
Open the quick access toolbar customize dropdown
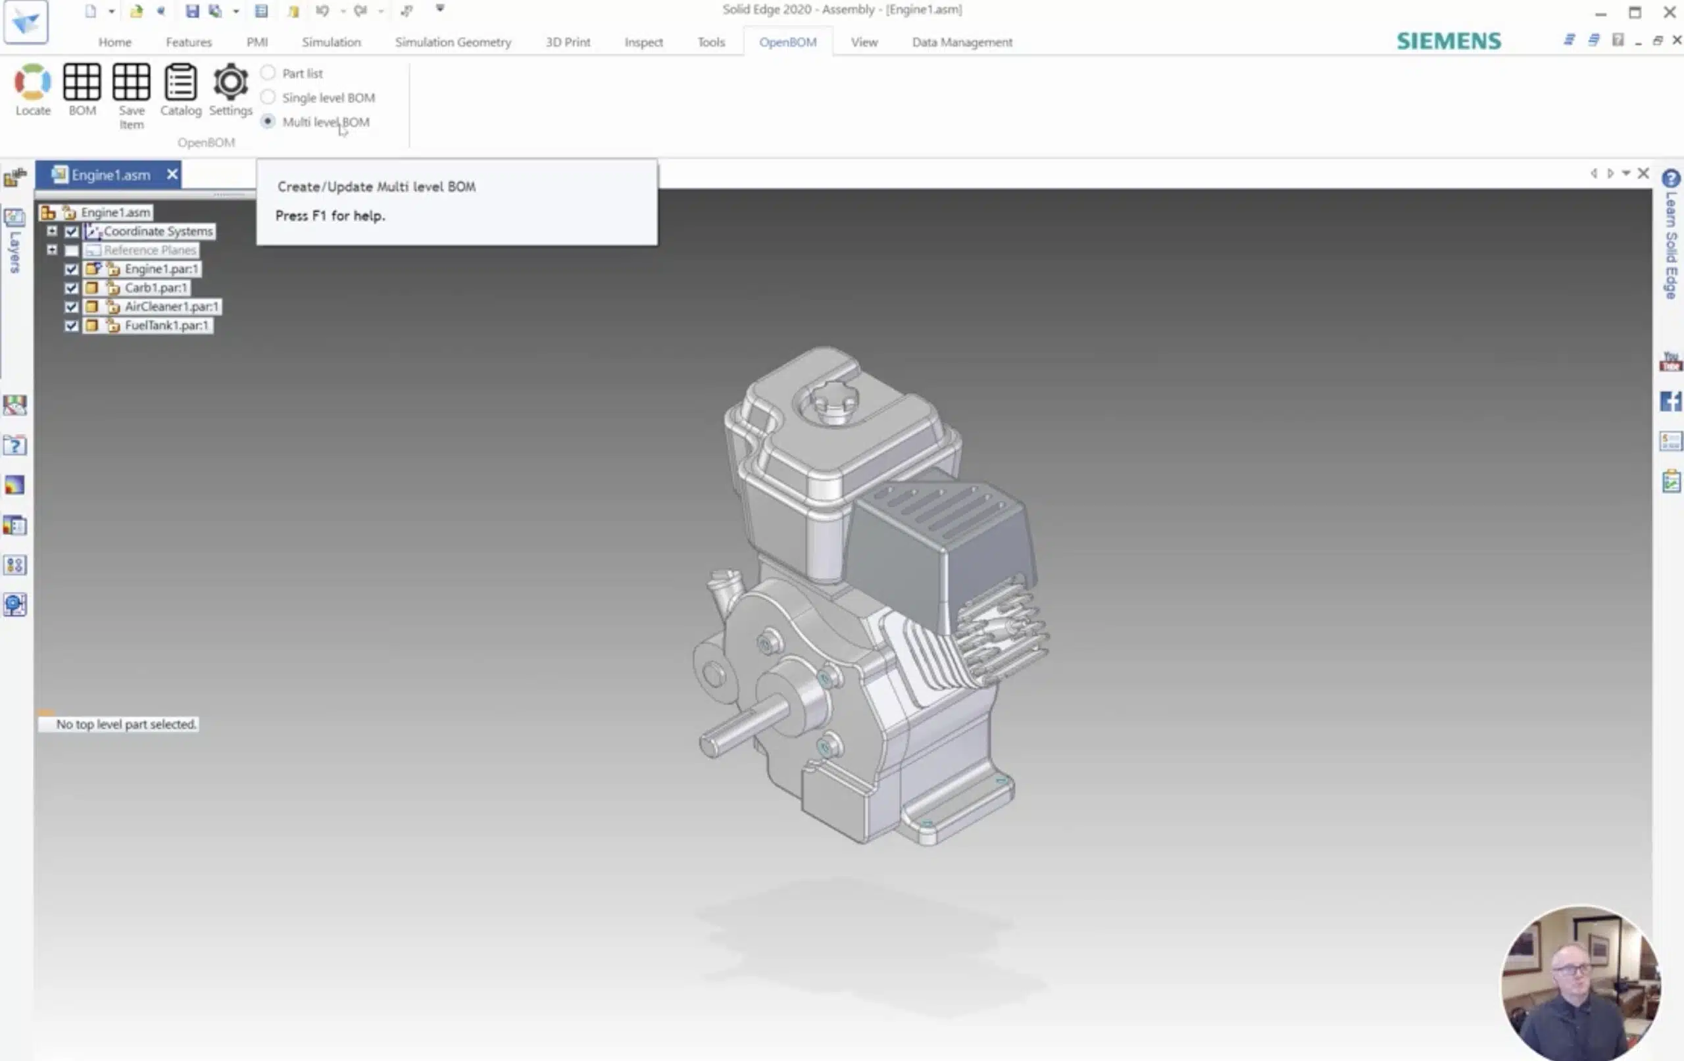440,9
